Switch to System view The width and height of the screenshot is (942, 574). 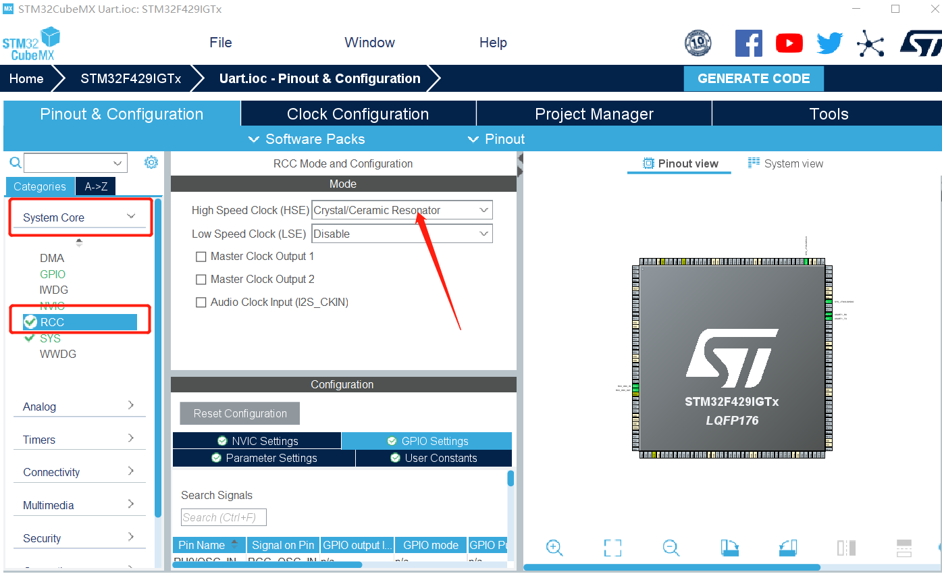click(785, 163)
